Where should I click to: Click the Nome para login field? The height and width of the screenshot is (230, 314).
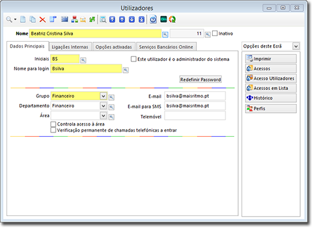[x=86, y=68]
